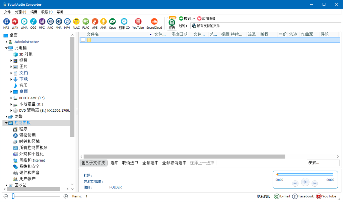Sort by Modified Date (修改日期) column
Viewport: 343px width, 202px height.
180,34
